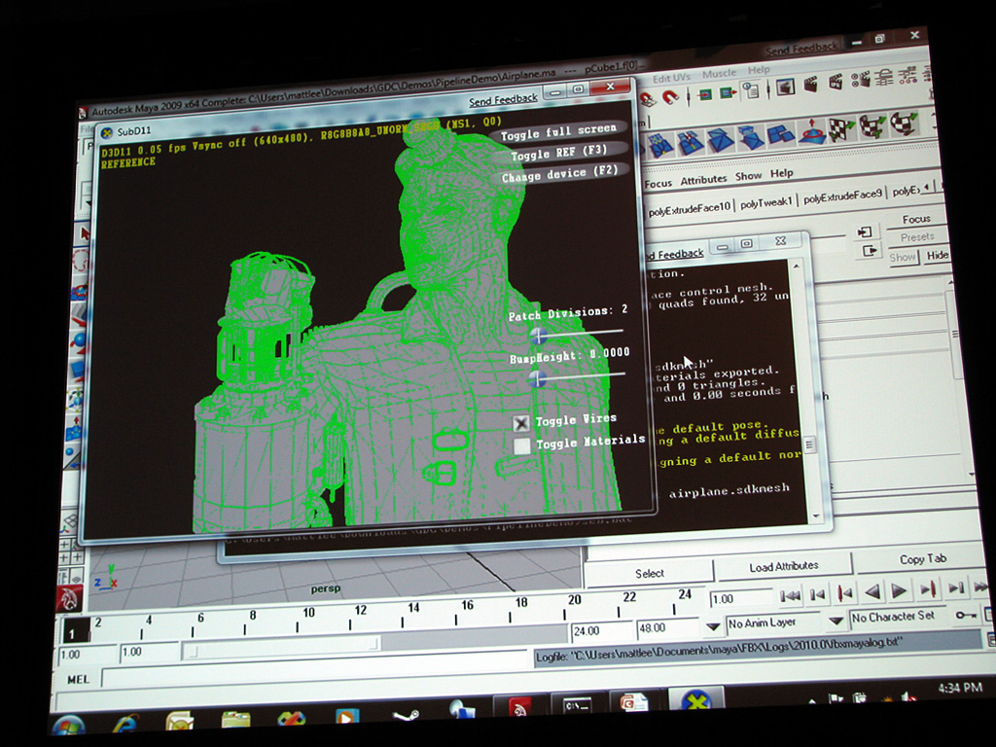Click the Load Attributes button
The width and height of the screenshot is (996, 747).
(784, 566)
